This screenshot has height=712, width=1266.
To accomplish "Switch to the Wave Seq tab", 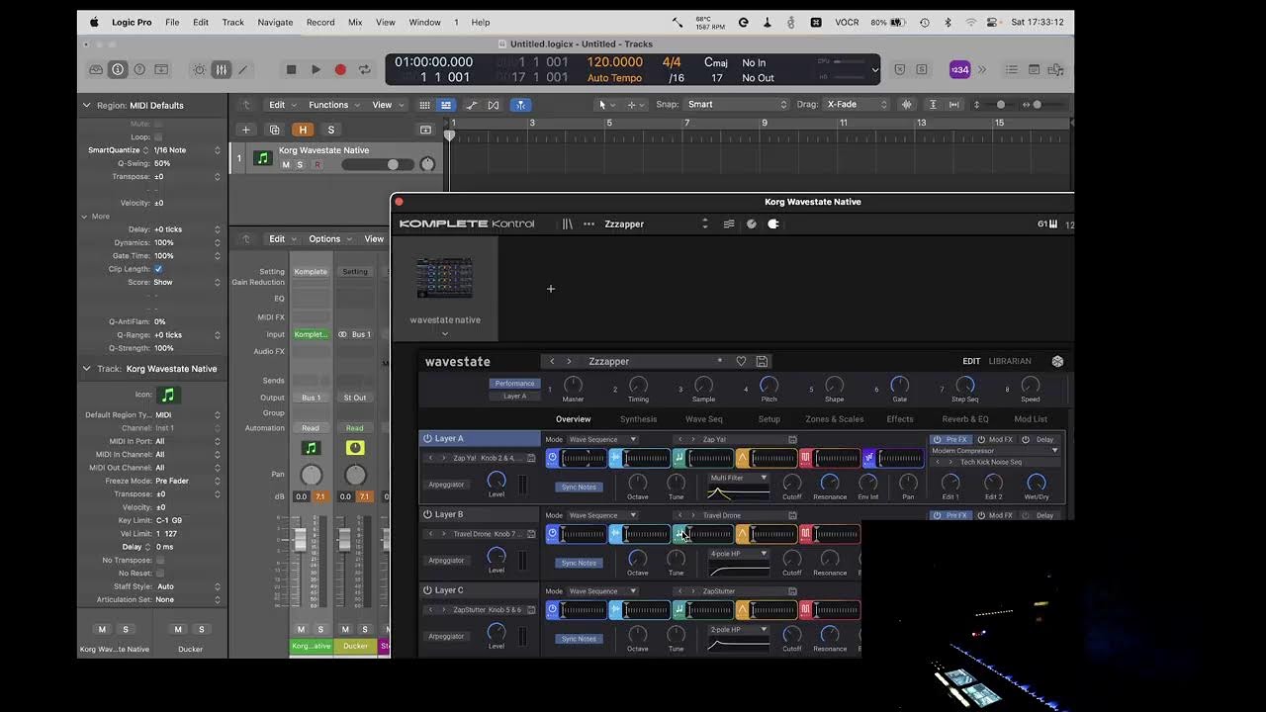I will coord(704,419).
